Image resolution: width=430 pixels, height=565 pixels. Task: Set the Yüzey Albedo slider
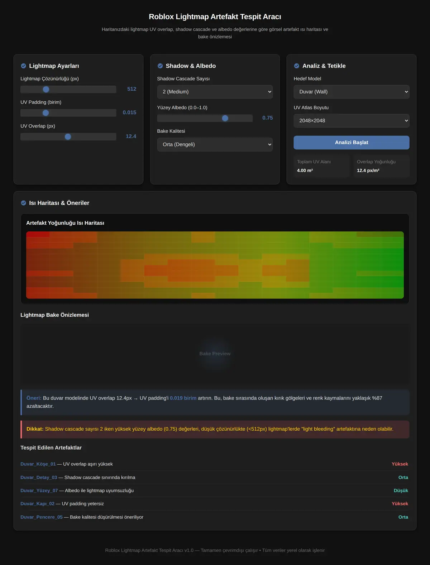[205, 118]
